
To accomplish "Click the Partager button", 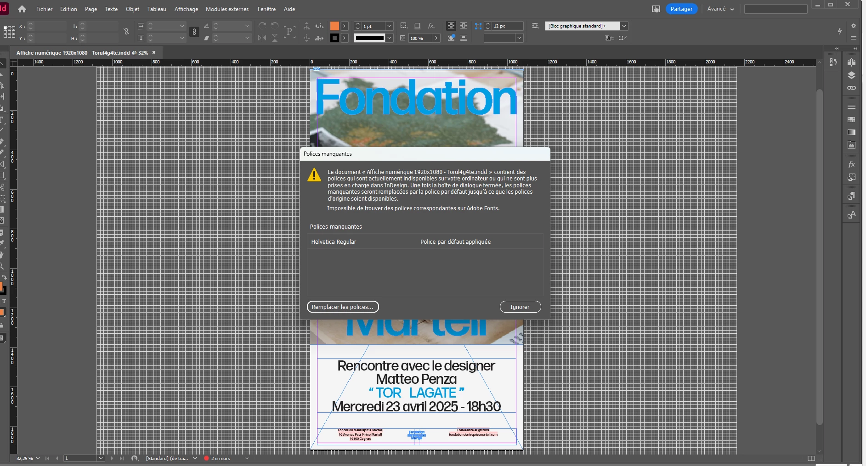I will pyautogui.click(x=681, y=9).
